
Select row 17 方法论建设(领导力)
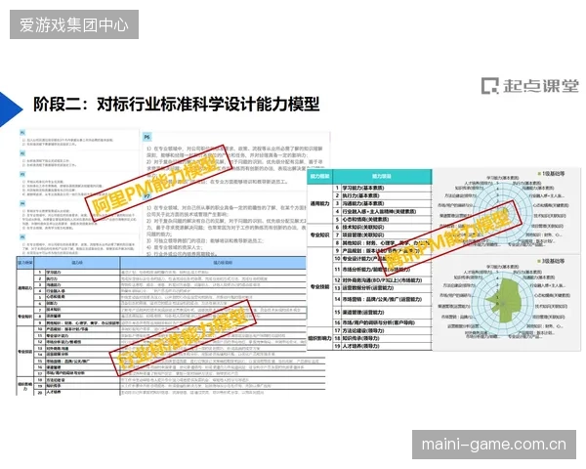[382, 330]
